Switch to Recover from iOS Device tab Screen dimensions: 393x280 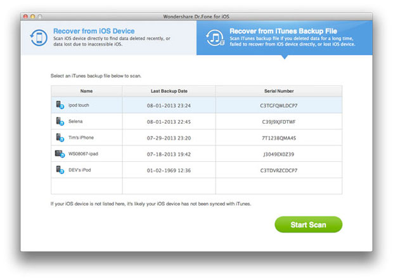tap(109, 37)
